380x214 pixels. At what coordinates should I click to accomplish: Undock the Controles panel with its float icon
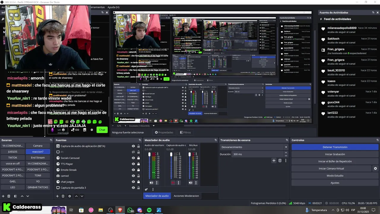pyautogui.click(x=378, y=140)
